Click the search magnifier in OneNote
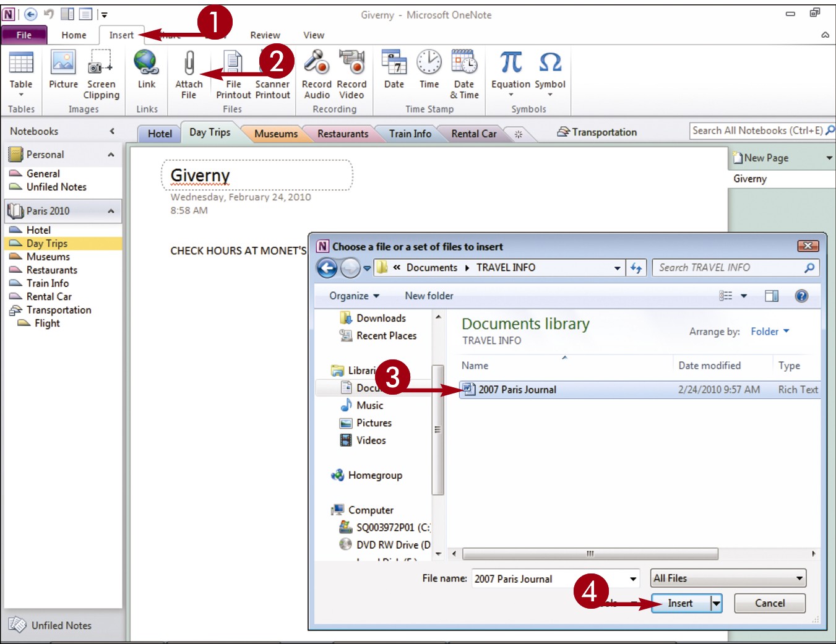The image size is (836, 644). 830,130
